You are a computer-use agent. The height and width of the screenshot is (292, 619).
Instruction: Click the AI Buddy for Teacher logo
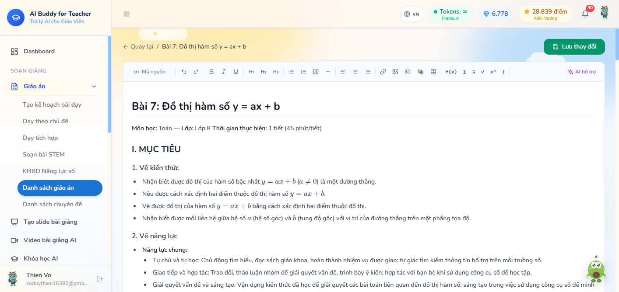coord(16,17)
